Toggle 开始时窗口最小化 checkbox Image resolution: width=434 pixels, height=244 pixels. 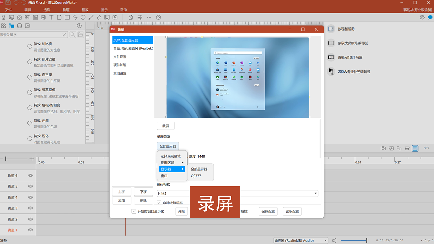(134, 211)
